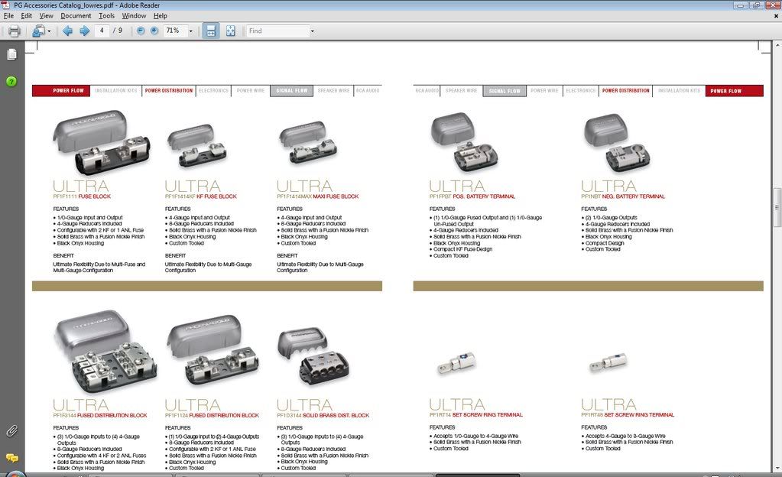Close the document using the menu bar X
The width and height of the screenshot is (782, 477).
[776, 15]
